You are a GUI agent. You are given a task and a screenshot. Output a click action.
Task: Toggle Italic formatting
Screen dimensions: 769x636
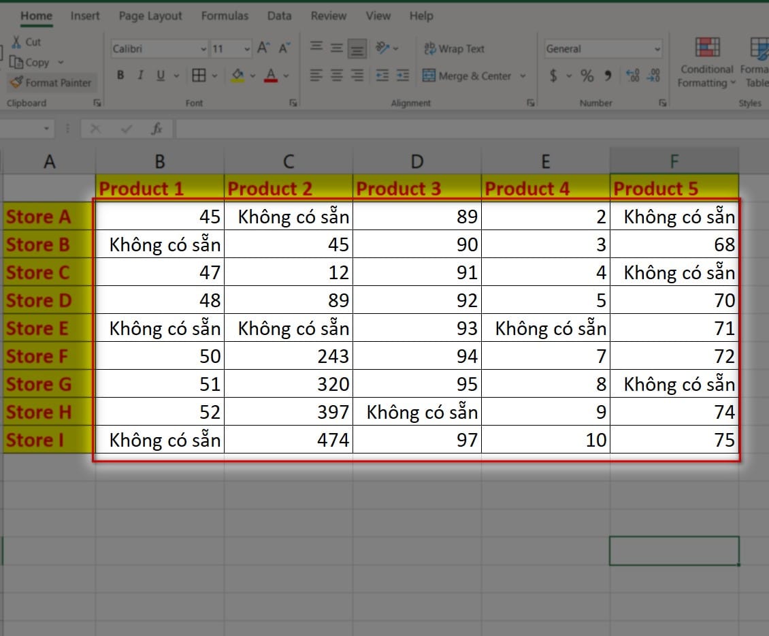point(140,76)
